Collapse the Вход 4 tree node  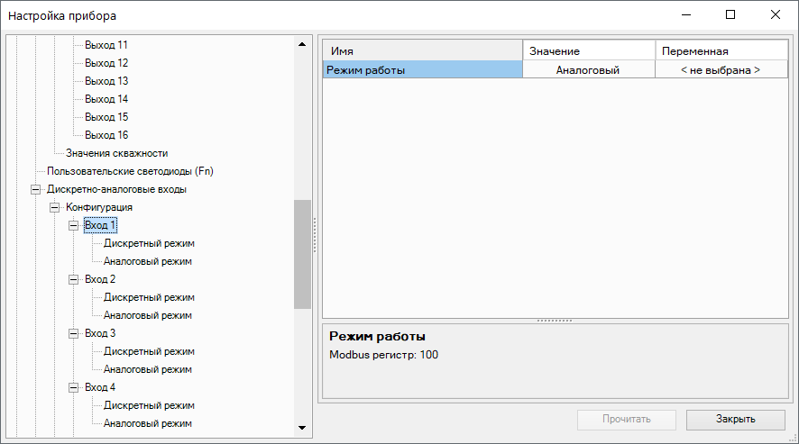pos(74,387)
